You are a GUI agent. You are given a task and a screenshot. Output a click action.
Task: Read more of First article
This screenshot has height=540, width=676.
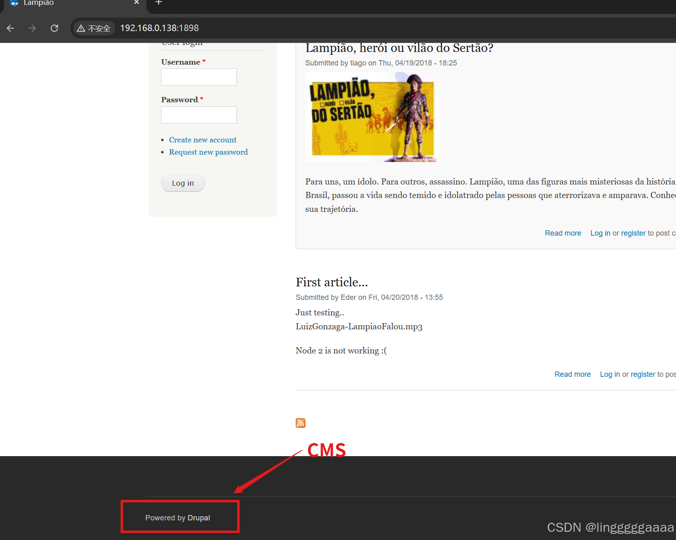573,374
